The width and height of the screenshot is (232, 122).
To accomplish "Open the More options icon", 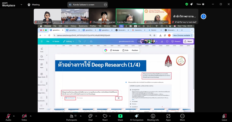I will [182, 118].
